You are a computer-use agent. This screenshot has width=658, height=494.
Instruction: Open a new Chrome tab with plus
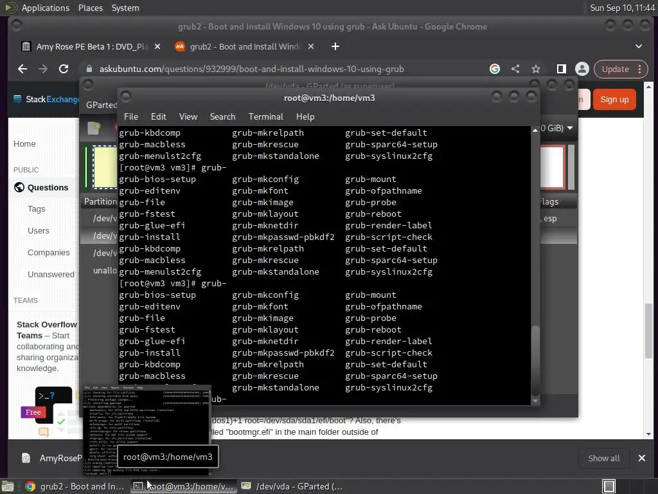point(335,46)
